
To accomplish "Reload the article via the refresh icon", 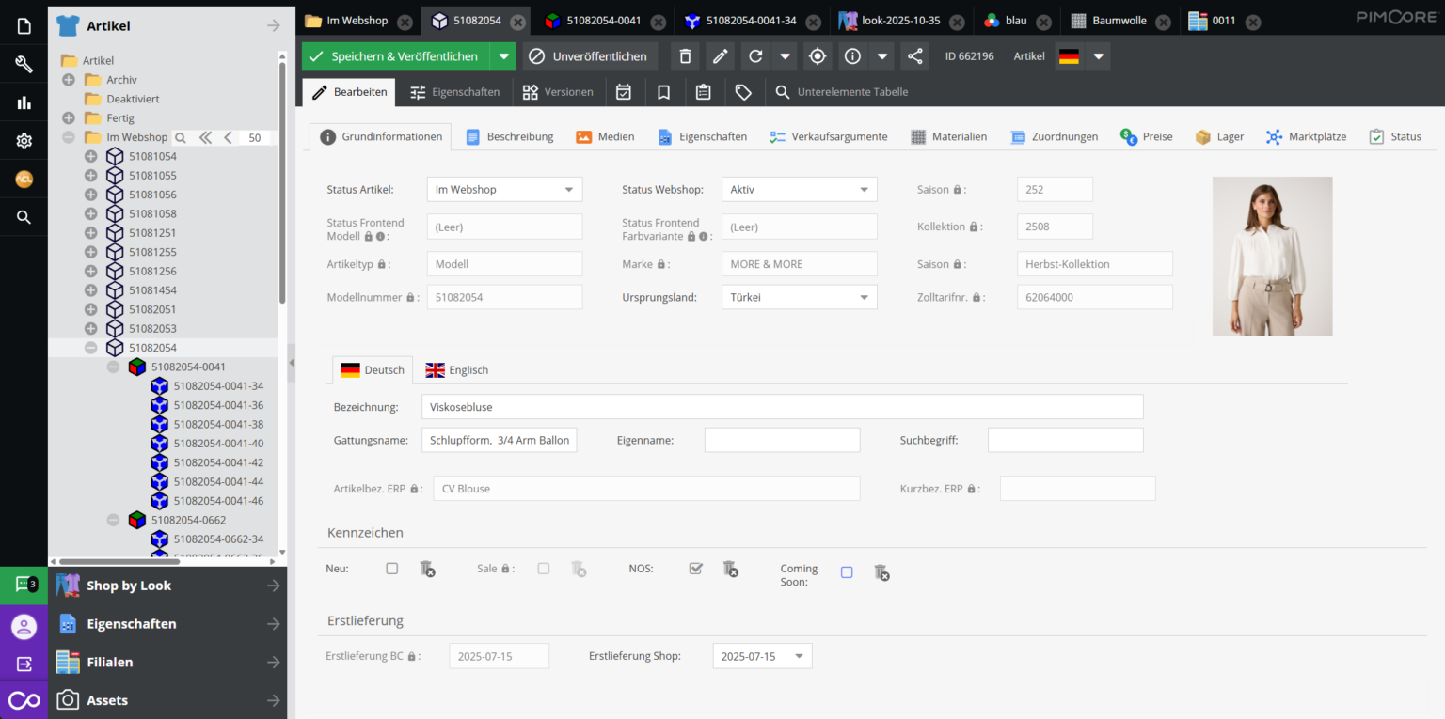I will [755, 56].
